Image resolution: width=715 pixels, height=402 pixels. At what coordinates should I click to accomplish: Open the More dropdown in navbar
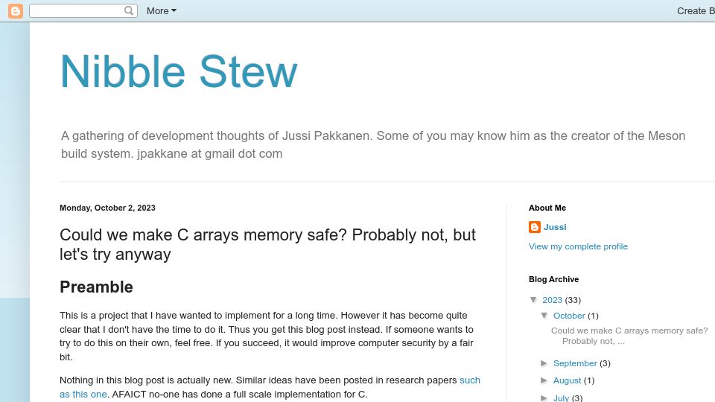point(162,11)
